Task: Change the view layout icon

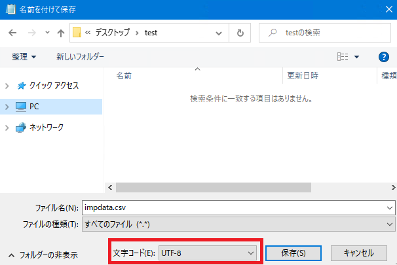Action: coord(343,57)
